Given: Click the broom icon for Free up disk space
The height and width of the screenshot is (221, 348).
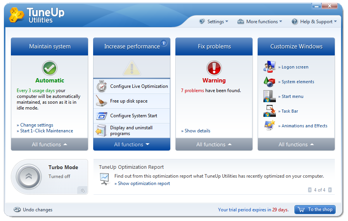Looking at the screenshot, I should click(101, 101).
